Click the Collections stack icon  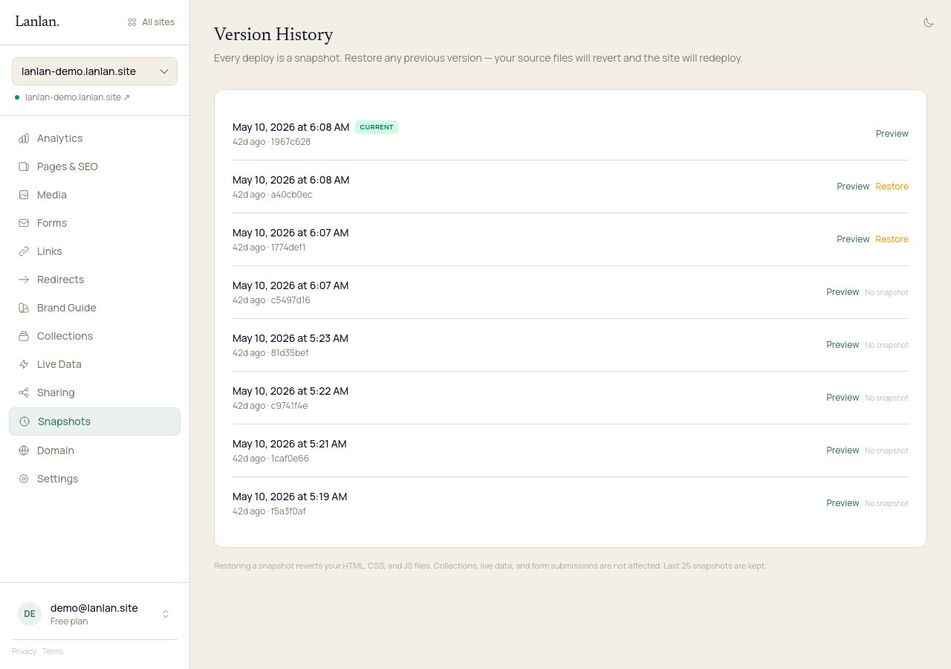pyautogui.click(x=24, y=336)
